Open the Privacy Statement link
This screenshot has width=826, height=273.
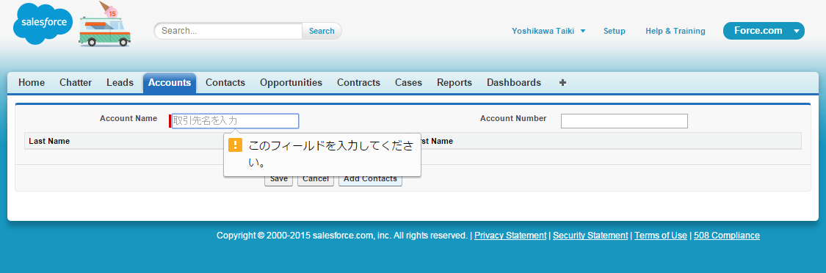(x=510, y=236)
